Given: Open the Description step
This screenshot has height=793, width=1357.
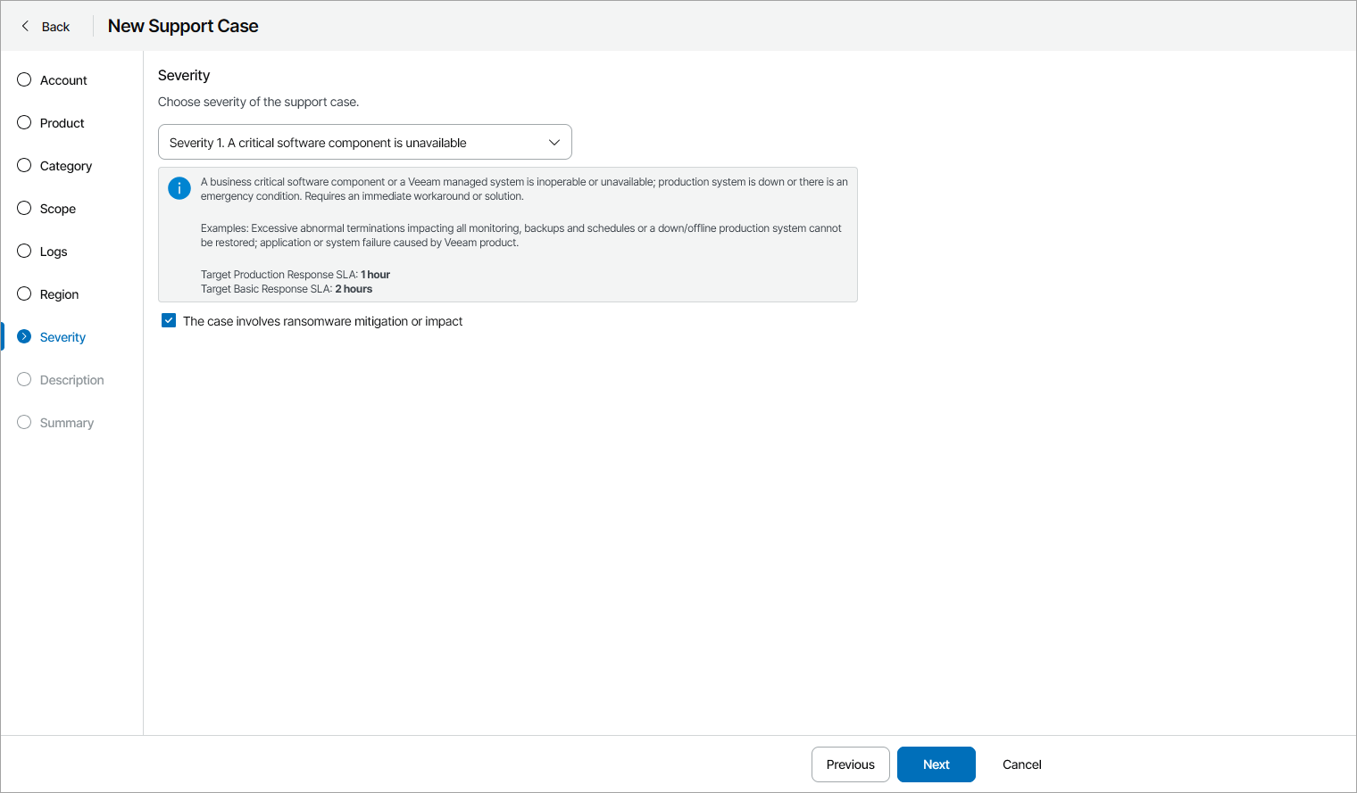Looking at the screenshot, I should click(71, 380).
